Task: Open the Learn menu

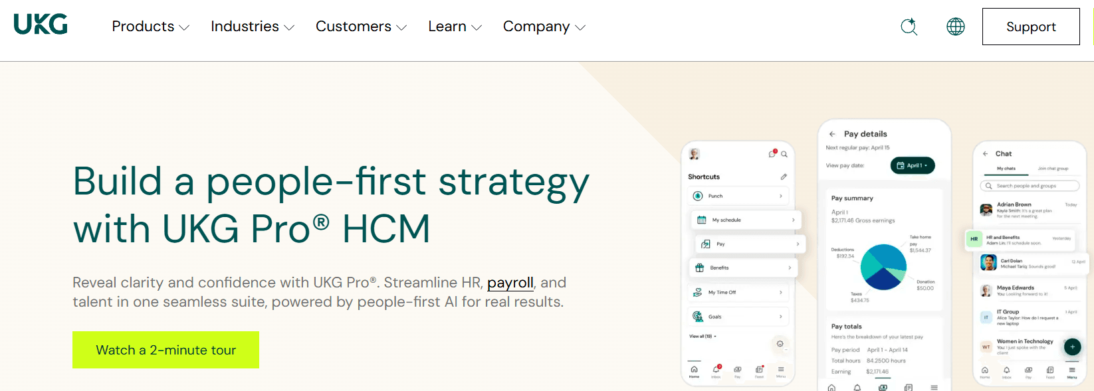Action: (x=455, y=27)
